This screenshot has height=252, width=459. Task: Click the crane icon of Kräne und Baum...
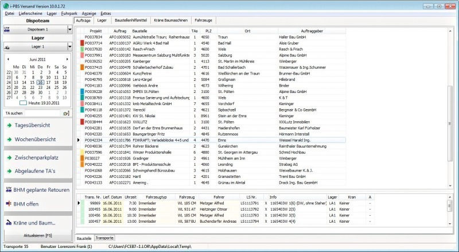pyautogui.click(x=9, y=223)
